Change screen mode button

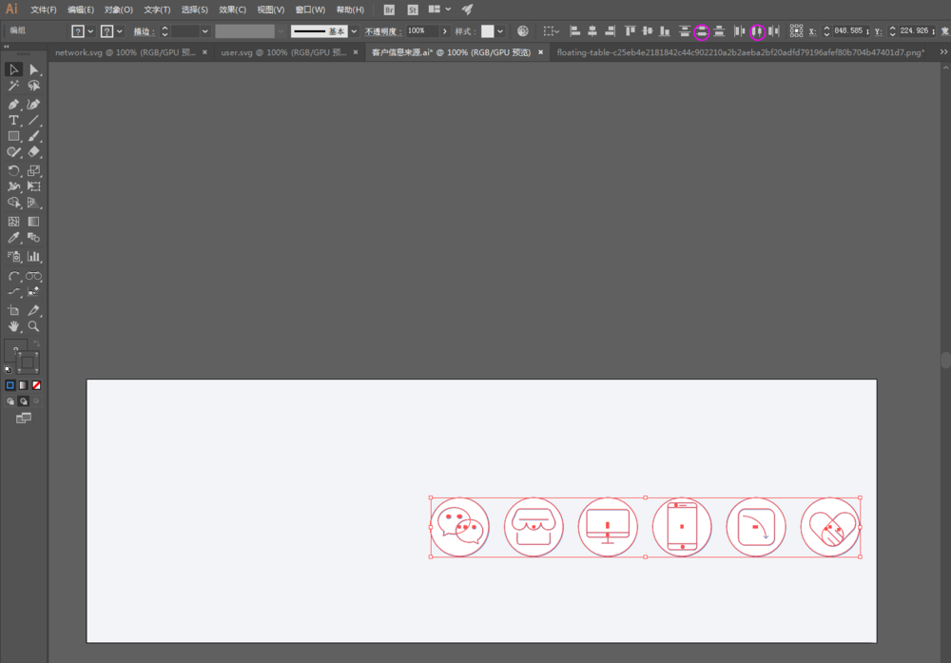(23, 419)
